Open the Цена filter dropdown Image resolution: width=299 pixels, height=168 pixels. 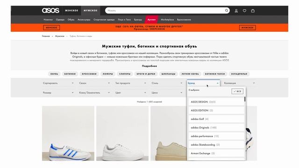[167, 93]
